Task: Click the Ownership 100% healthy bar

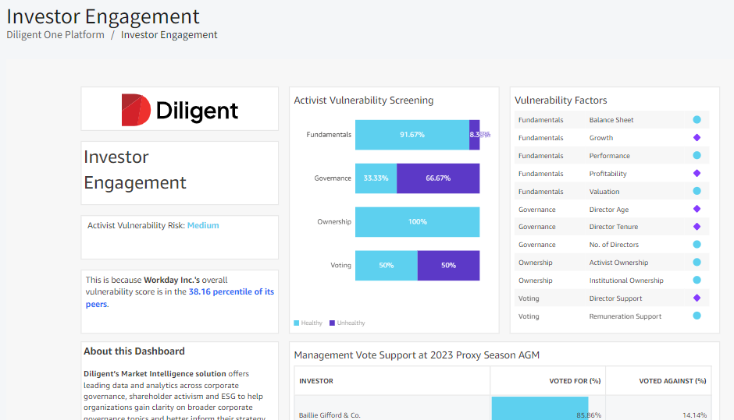Action: 417,222
